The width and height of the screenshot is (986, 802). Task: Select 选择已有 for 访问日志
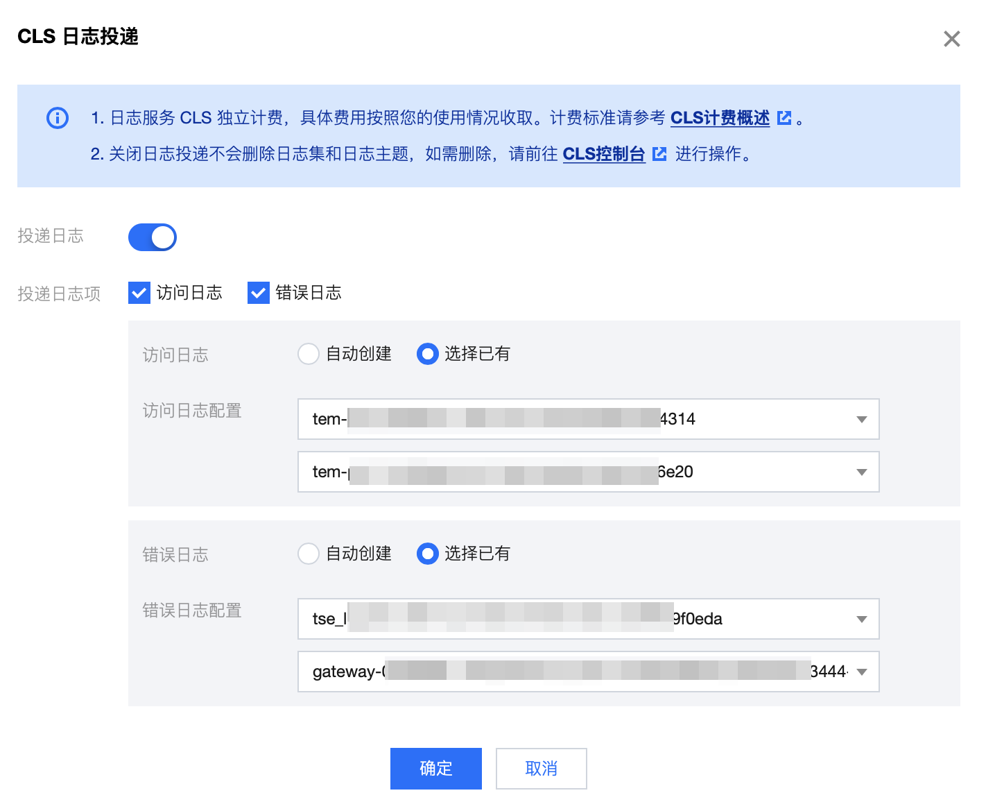coord(428,354)
